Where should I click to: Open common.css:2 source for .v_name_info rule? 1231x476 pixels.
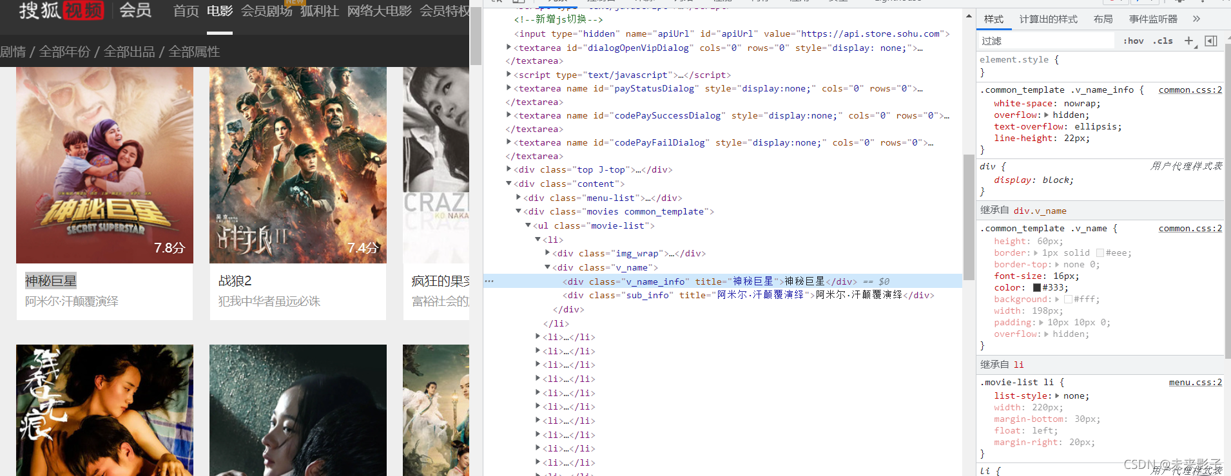(x=1190, y=90)
